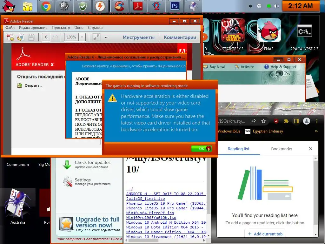Viewport: 325px width, 244px height.
Task: Toggle the Chrome side panel icon
Action: point(296,121)
